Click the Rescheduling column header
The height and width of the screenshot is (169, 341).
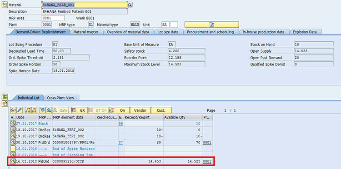pos(107,117)
